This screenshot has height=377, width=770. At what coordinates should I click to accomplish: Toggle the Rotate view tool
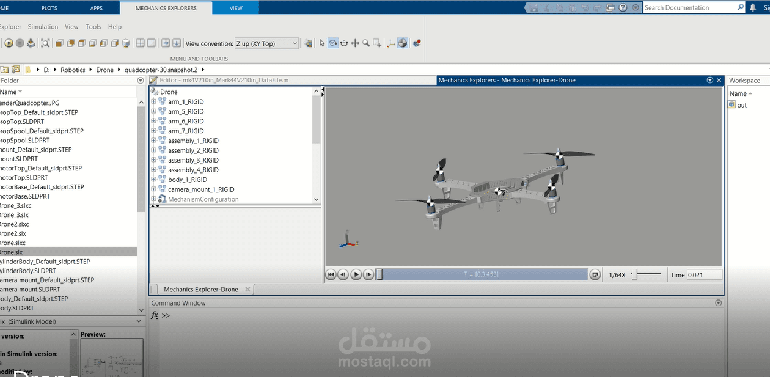tap(332, 43)
